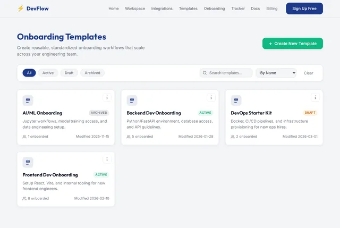
Task: Select the All filter pill
Action: 29,73
